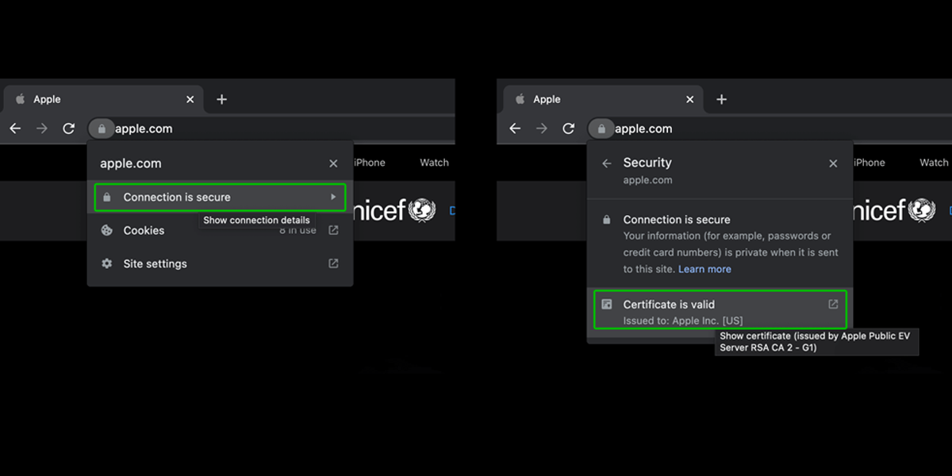This screenshot has height=476, width=952.
Task: Close the Apple tab in left browser window
Action: click(x=190, y=99)
